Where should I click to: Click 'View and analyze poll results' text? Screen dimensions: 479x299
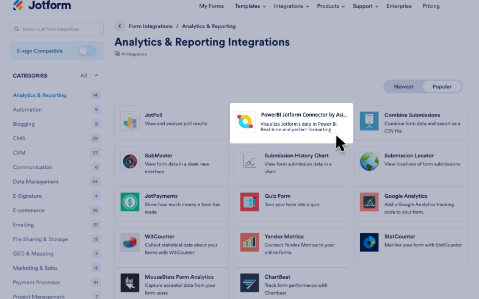tap(176, 123)
